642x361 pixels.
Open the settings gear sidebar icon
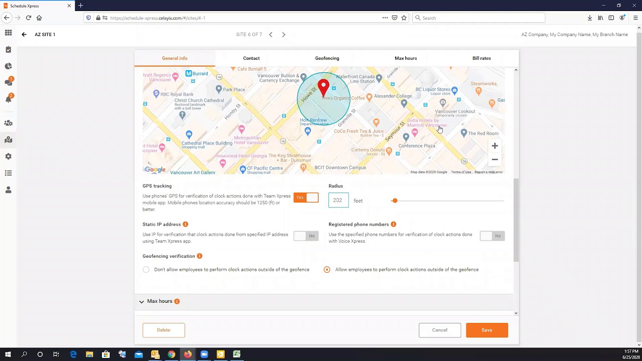point(8,156)
